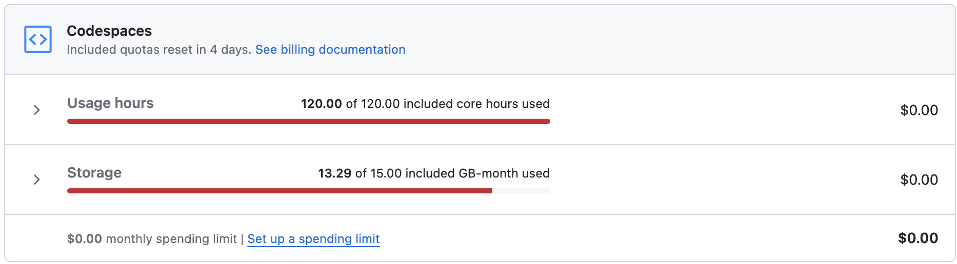Click the bold 13.29 used value

(x=334, y=173)
